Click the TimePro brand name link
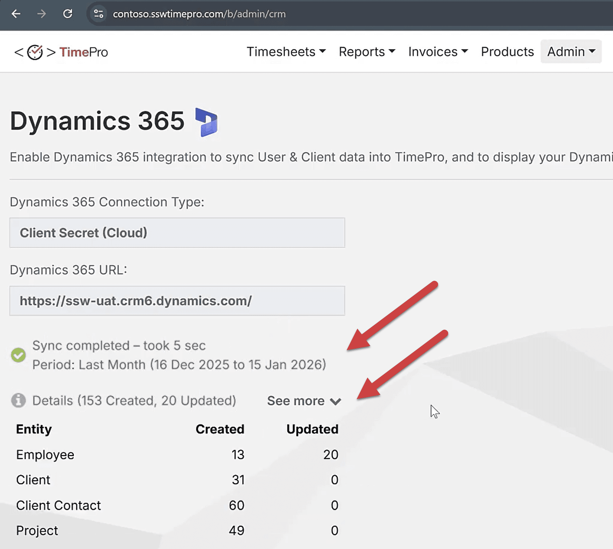Image resolution: width=613 pixels, height=549 pixels. coord(84,52)
